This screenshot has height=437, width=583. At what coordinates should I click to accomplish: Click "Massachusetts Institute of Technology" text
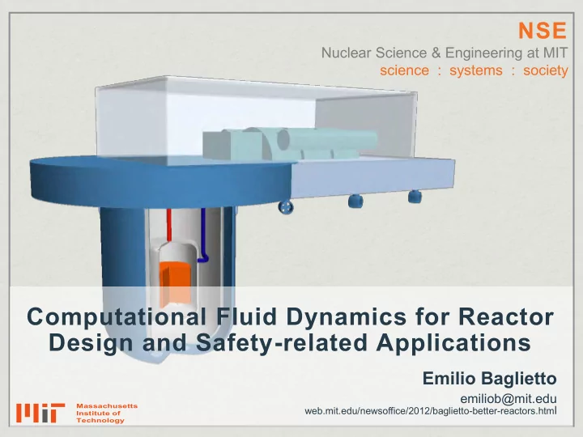[x=107, y=414]
